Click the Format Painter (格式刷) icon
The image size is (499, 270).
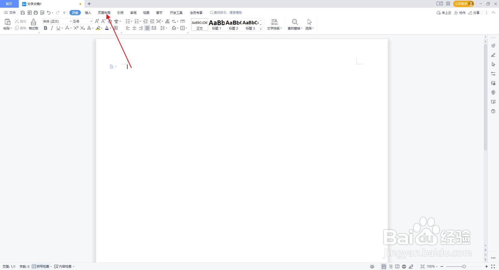tap(33, 22)
